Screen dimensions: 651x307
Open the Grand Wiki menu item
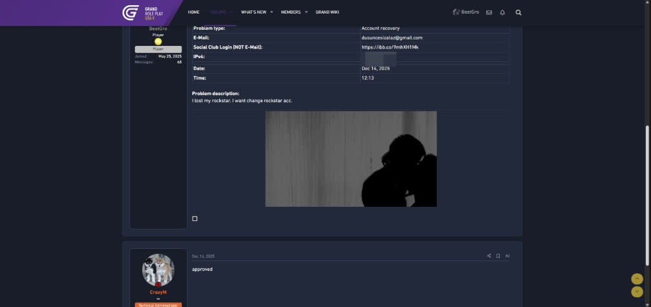pos(327,12)
